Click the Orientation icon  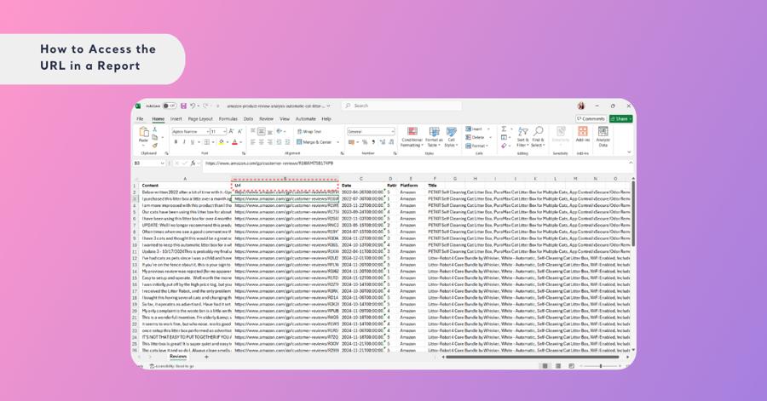pos(280,131)
